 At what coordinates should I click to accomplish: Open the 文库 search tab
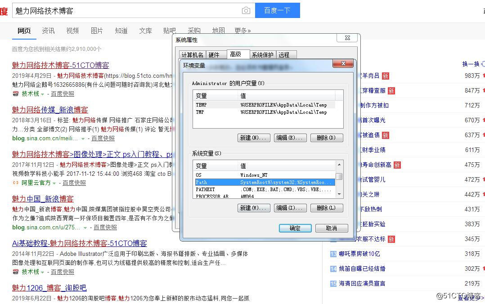145,31
